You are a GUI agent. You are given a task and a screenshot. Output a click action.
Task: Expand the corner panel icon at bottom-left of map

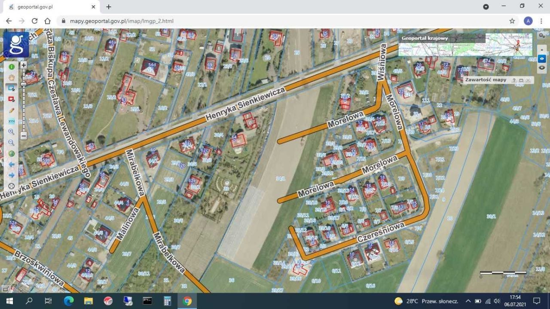tap(5, 288)
